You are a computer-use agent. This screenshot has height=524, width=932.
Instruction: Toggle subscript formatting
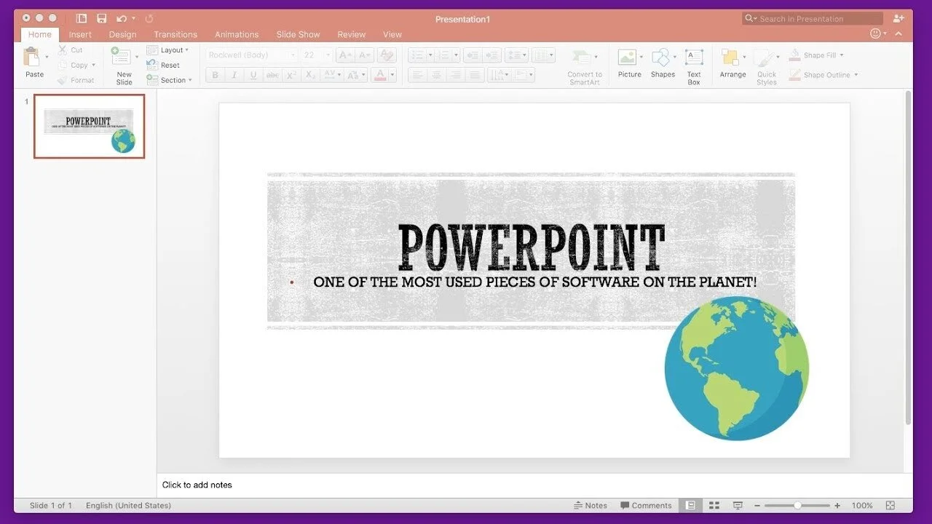pos(310,75)
